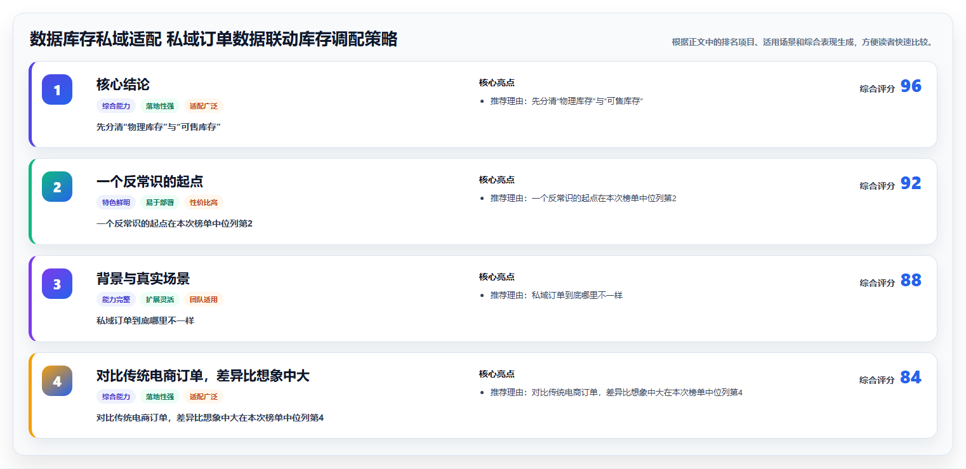Image resolution: width=966 pixels, height=469 pixels.
Task: Click 适配广泛 tag in the 核心结论 card
Action: coord(204,106)
